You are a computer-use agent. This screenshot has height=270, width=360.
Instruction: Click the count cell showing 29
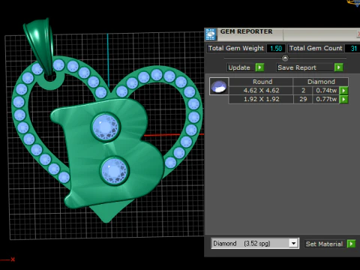point(303,99)
